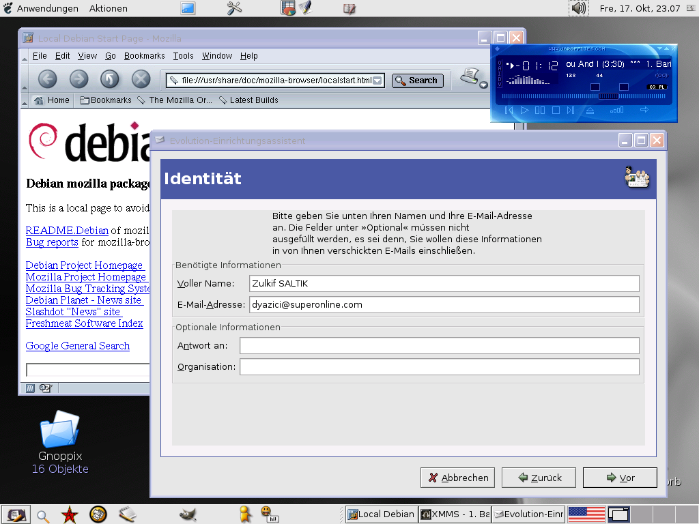The height and width of the screenshot is (524, 699).
Task: Click the Mozilla Search button
Action: coord(417,81)
